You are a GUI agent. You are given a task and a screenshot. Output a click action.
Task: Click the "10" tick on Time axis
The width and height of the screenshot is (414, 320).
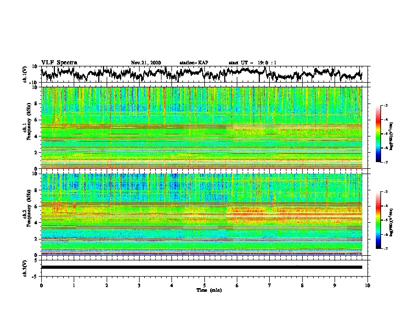tap(367, 285)
